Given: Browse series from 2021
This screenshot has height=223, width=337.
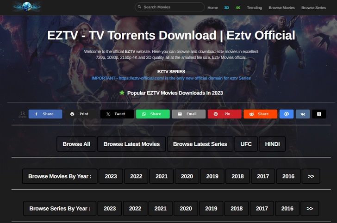Looking at the screenshot, I should 160,208.
